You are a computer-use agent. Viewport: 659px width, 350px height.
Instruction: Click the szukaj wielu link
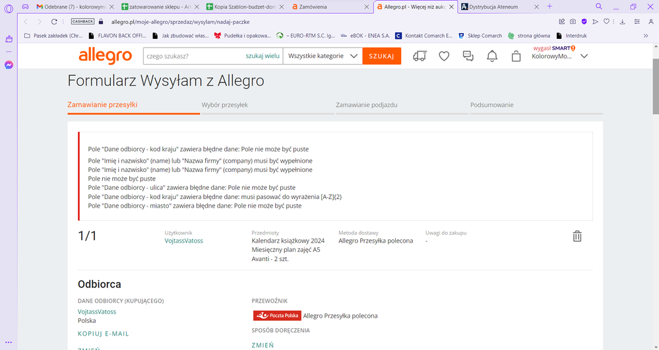263,56
